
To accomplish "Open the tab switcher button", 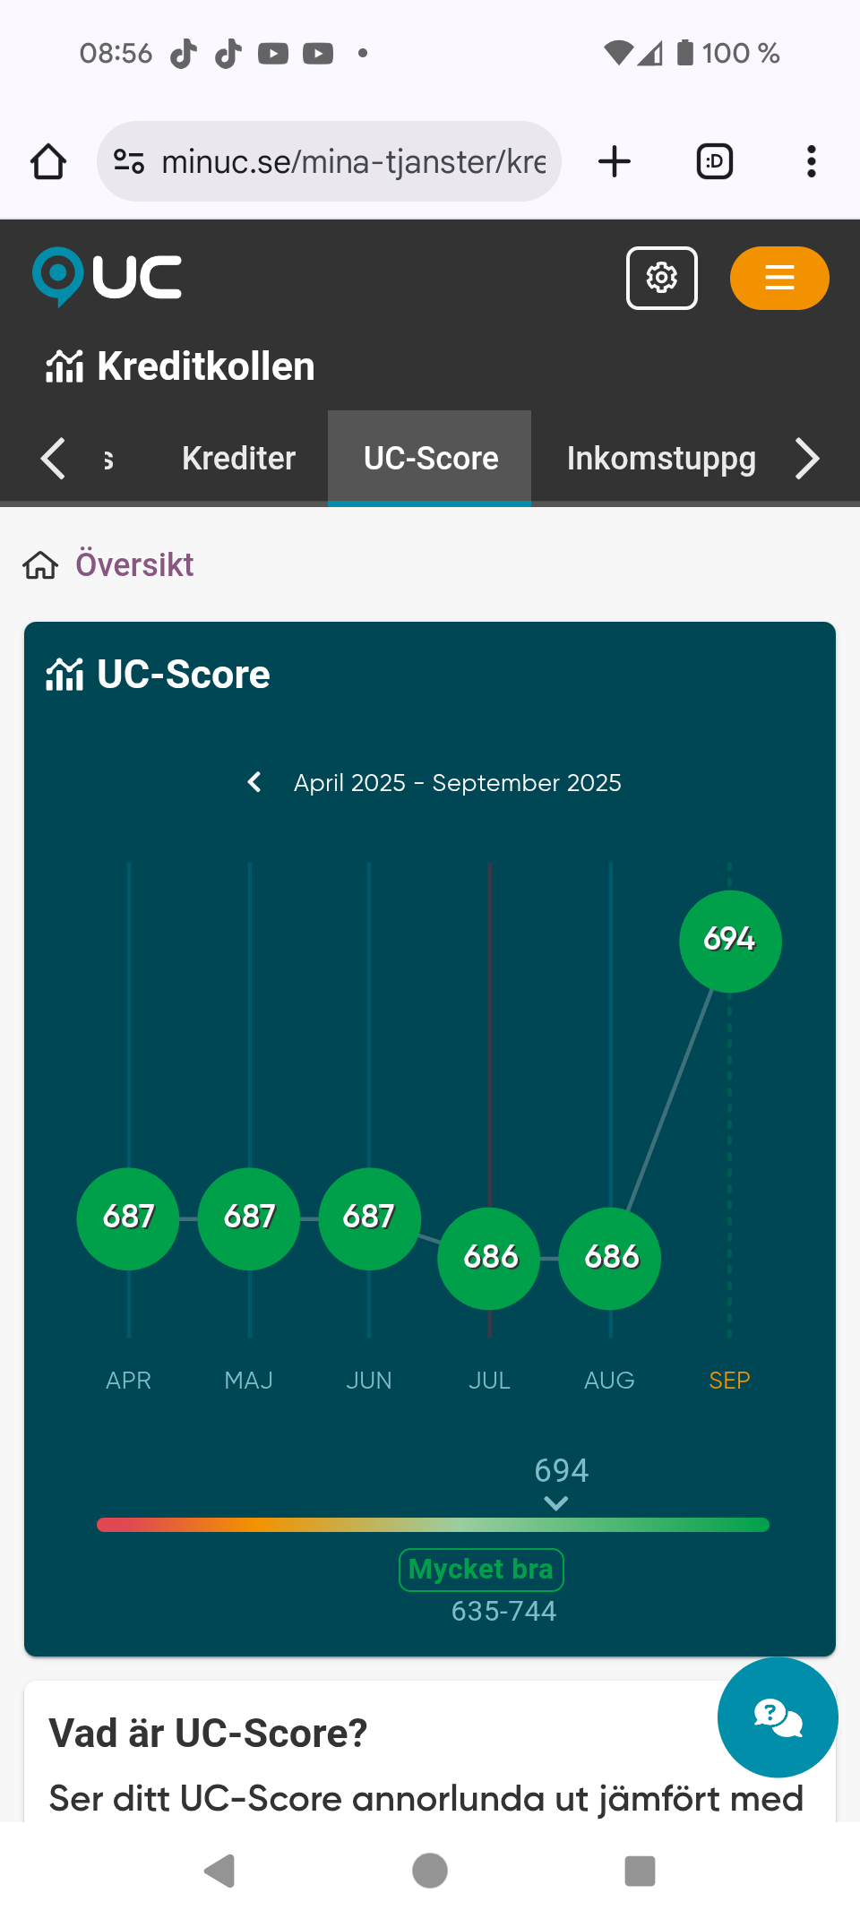I will tap(714, 162).
